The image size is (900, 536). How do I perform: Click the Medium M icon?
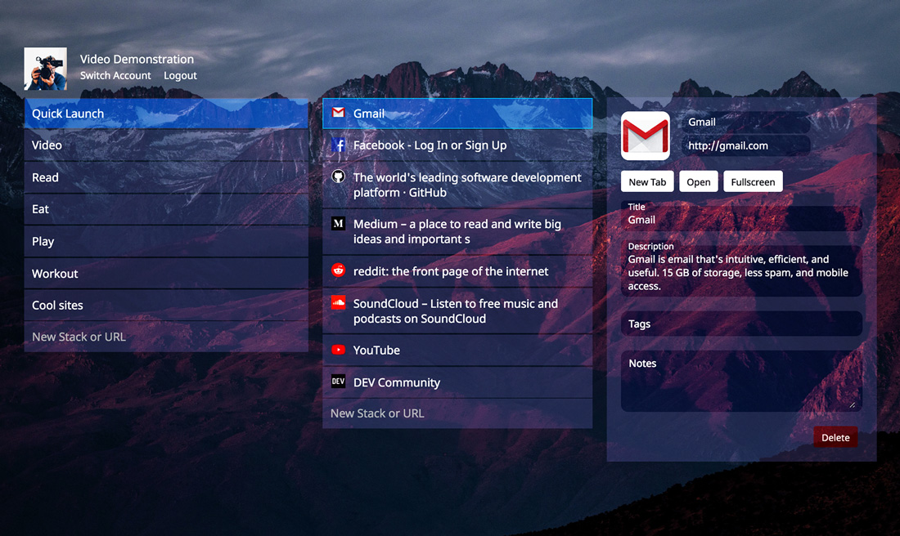pos(338,223)
